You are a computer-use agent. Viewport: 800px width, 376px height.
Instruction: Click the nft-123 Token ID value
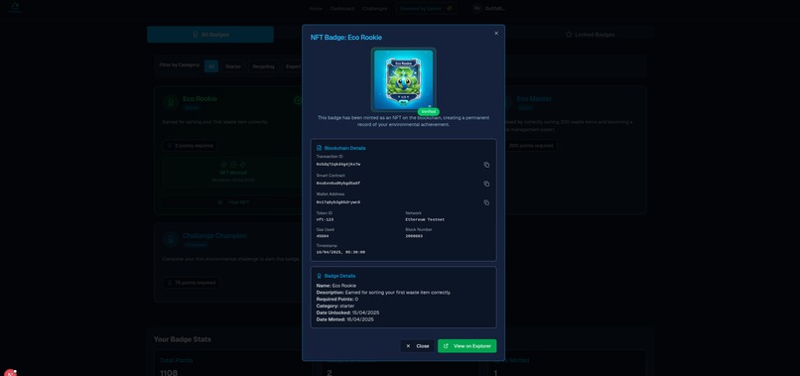(325, 219)
